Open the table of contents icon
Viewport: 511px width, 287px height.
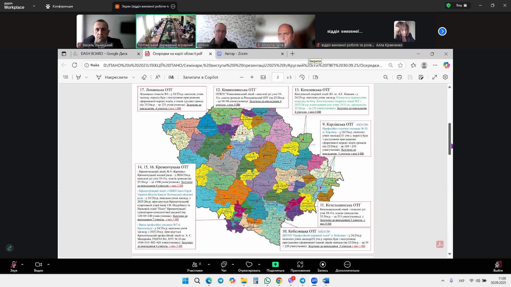pyautogui.click(x=66, y=77)
